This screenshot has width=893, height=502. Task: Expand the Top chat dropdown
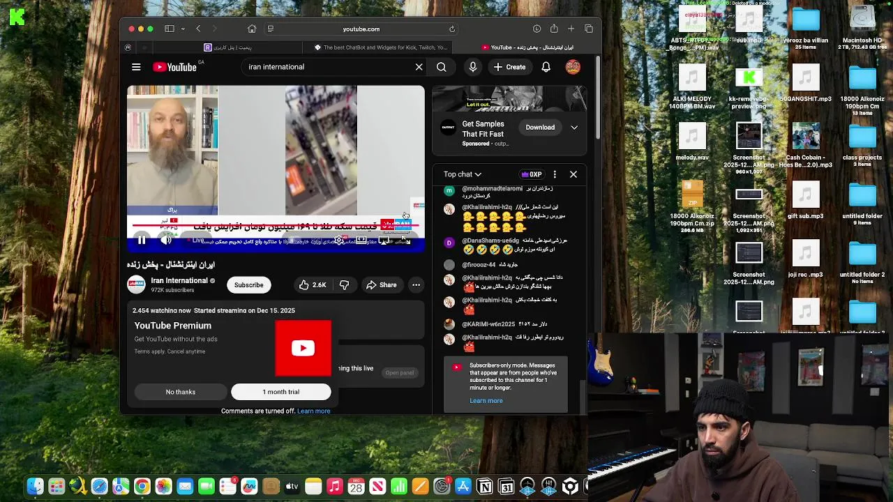[463, 174]
